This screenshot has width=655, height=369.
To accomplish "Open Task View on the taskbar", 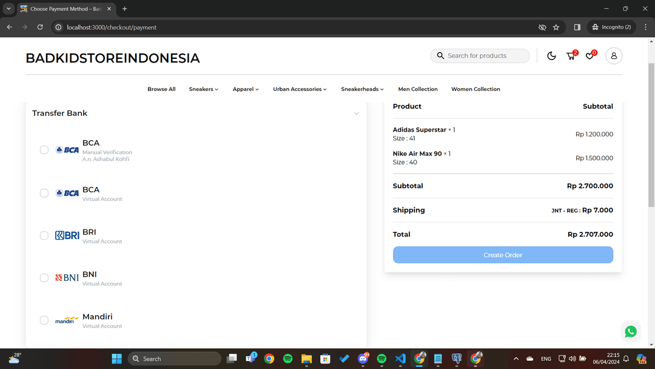I will click(x=232, y=359).
